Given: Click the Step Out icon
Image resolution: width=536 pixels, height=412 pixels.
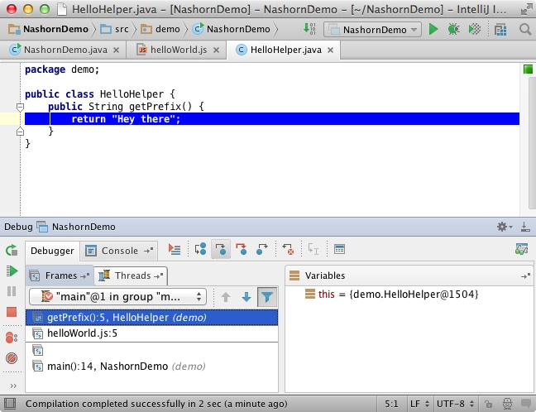Looking at the screenshot, I should pyautogui.click(x=262, y=249).
